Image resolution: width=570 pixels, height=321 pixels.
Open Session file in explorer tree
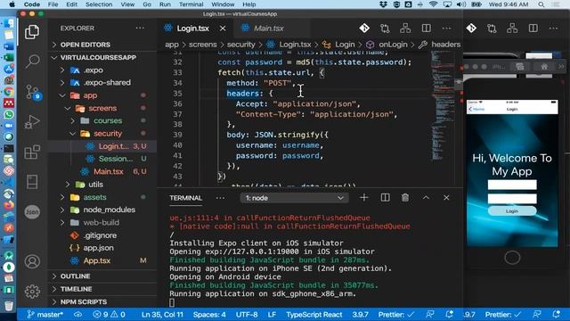[116, 159]
